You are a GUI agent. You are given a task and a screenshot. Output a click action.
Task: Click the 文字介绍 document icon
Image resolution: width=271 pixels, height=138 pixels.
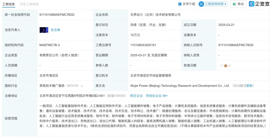(x=180, y=4)
